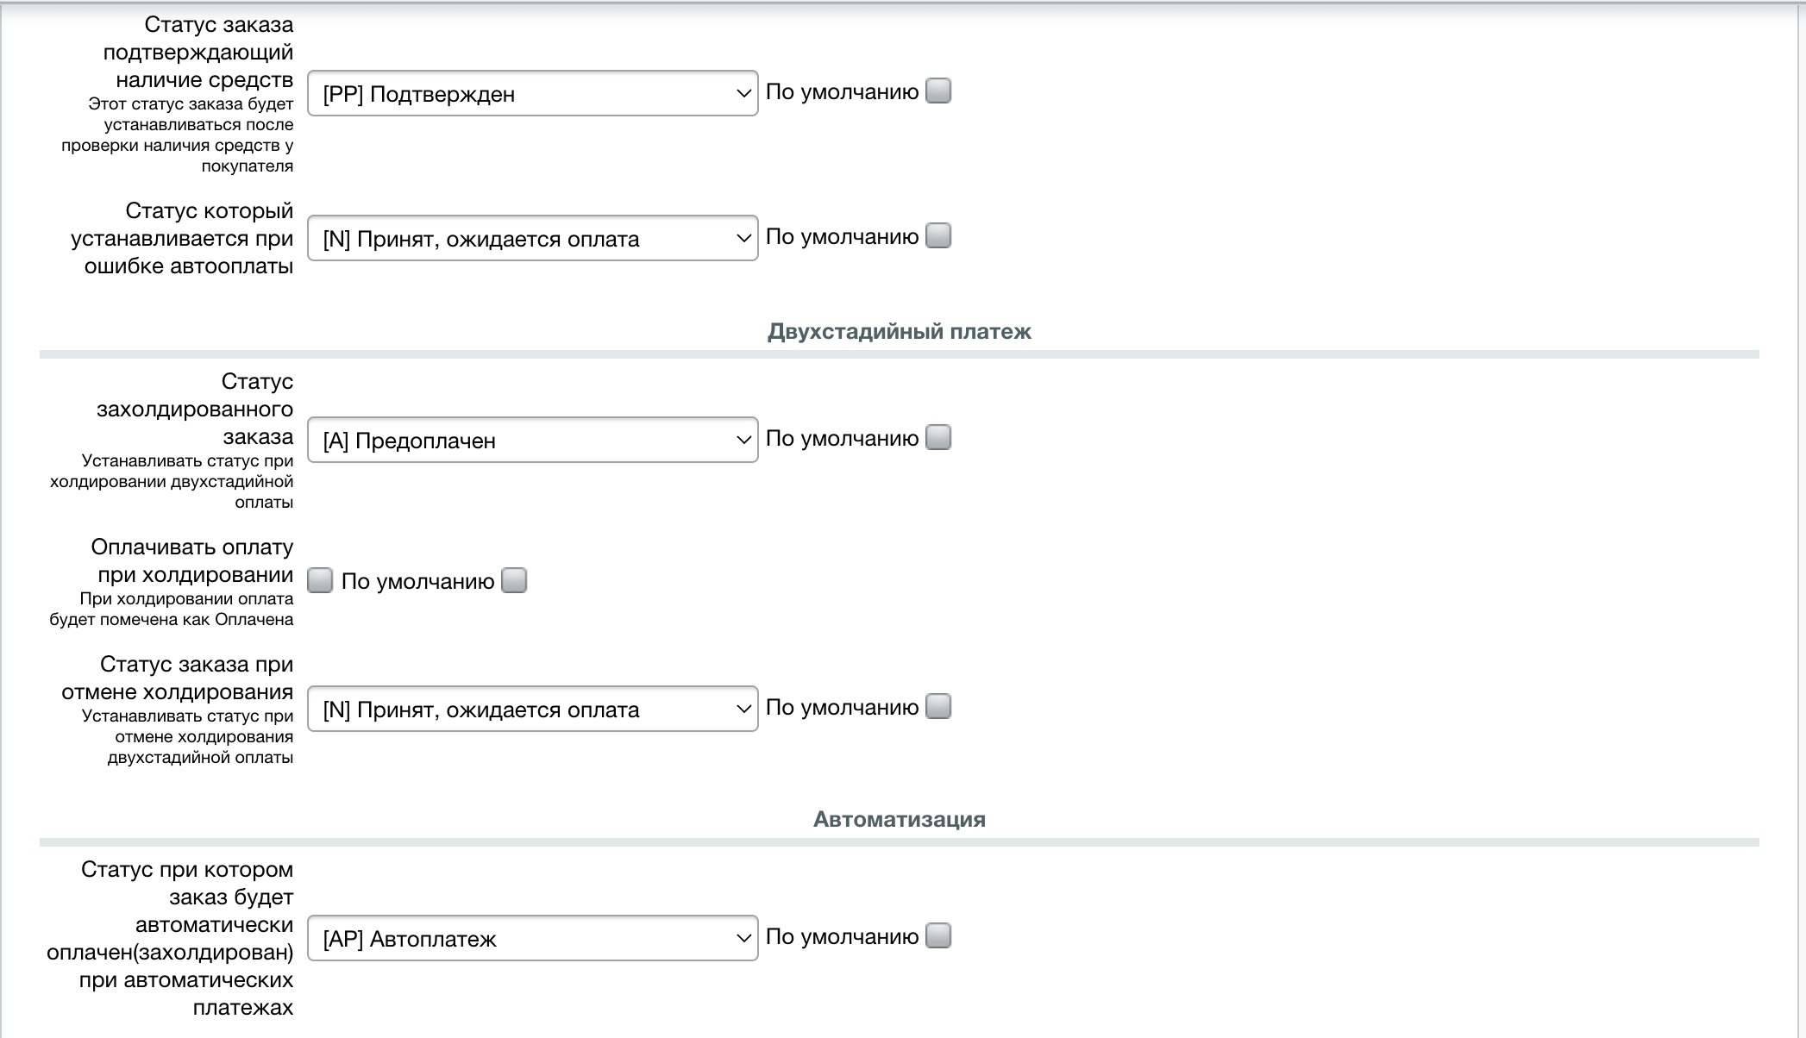
Task: Click the 'Статус захолдированного заказа' label
Action: click(195, 410)
